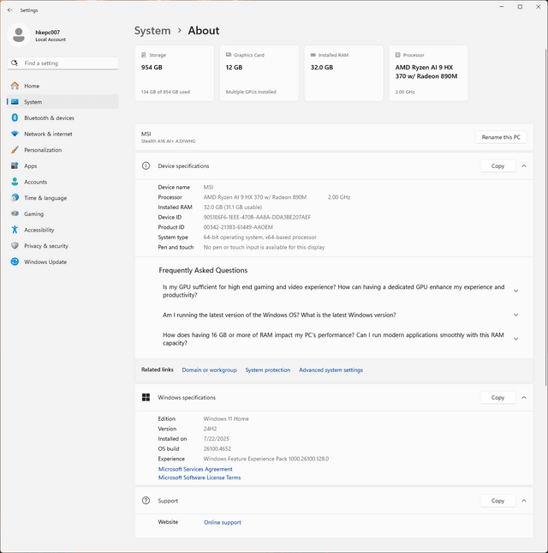This screenshot has width=548, height=553.
Task: Expand the GPU sufficiency FAQ question
Action: click(516, 291)
